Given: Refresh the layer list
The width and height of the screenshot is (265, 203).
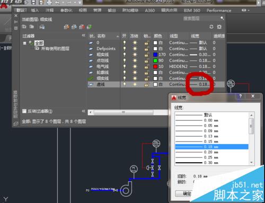Looking at the screenshot, I should click(211, 27).
